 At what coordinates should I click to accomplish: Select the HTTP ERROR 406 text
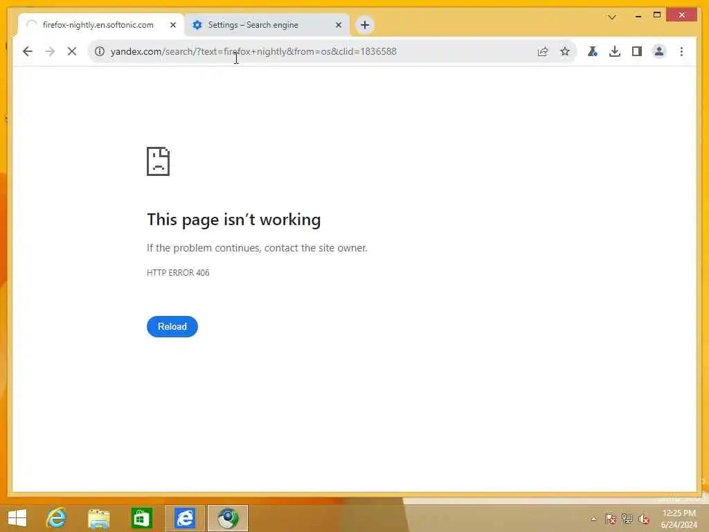178,273
